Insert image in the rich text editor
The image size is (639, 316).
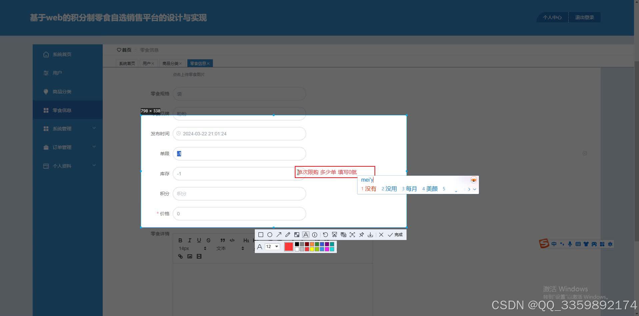pyautogui.click(x=190, y=256)
